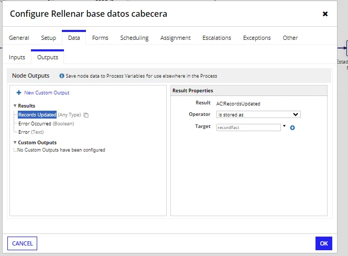Image resolution: width=348 pixels, height=256 pixels.
Task: Create new process variable with blue plus
Action: click(292, 127)
